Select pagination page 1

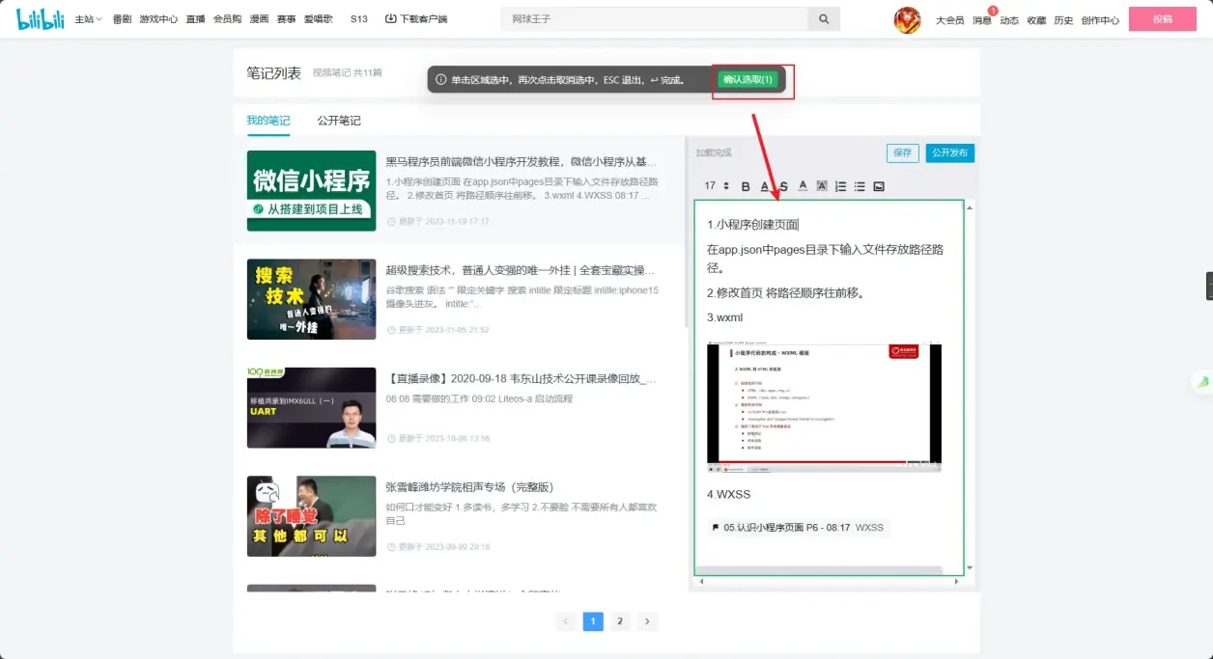[593, 621]
